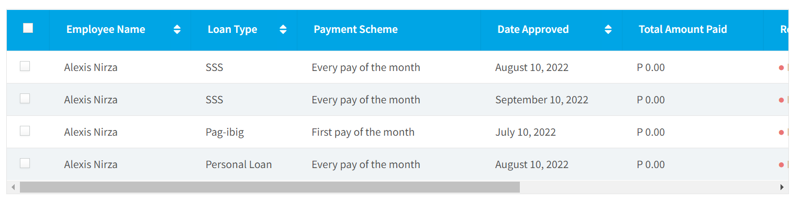Click First pay of the month cell
The image size is (802, 202).
click(363, 132)
